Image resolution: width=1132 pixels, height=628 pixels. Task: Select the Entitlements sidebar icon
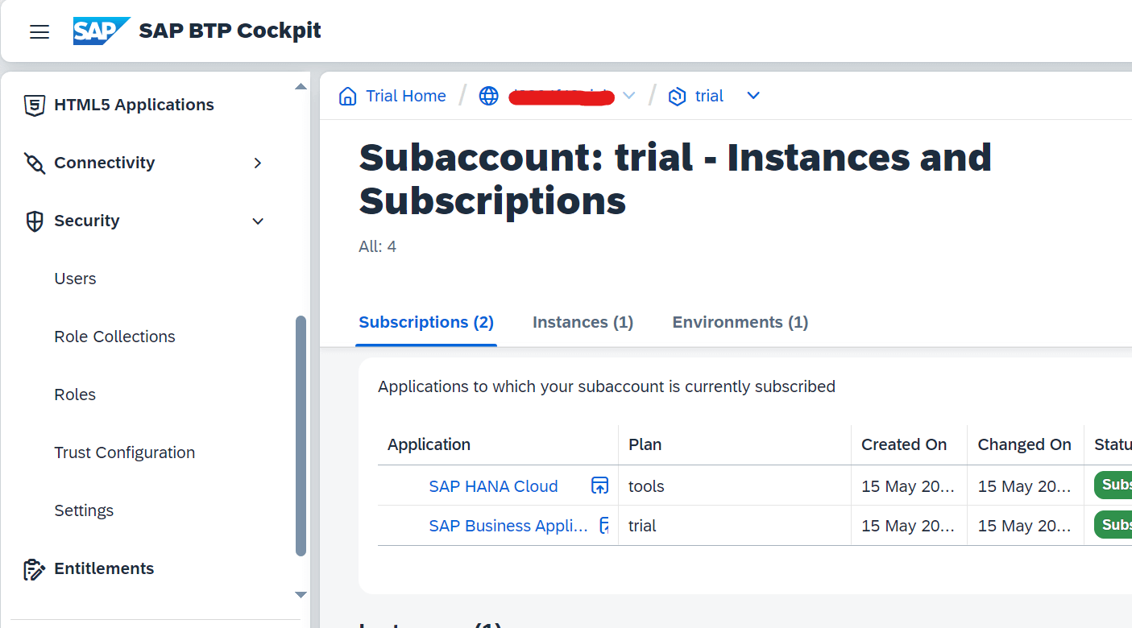pyautogui.click(x=34, y=568)
